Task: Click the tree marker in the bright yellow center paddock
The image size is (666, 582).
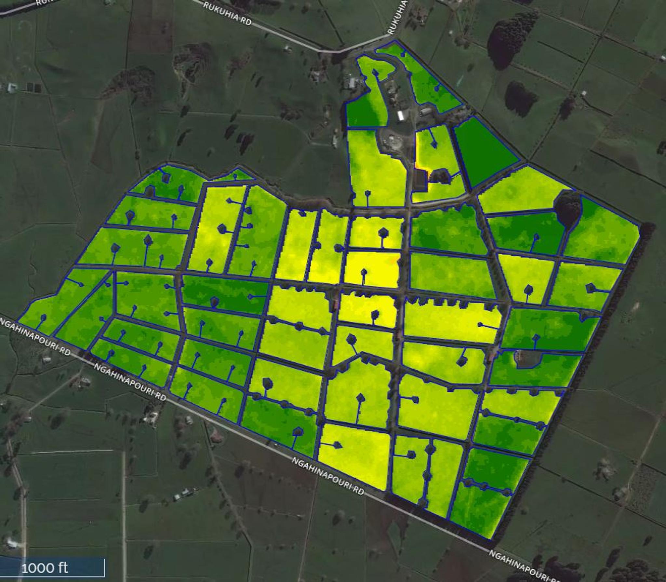Action: tap(364, 272)
